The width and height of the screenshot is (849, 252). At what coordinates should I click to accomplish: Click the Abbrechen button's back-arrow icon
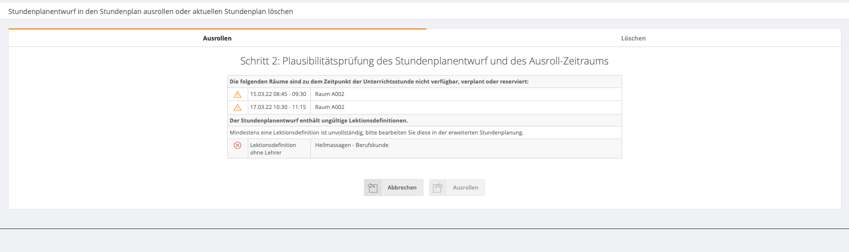pos(372,187)
